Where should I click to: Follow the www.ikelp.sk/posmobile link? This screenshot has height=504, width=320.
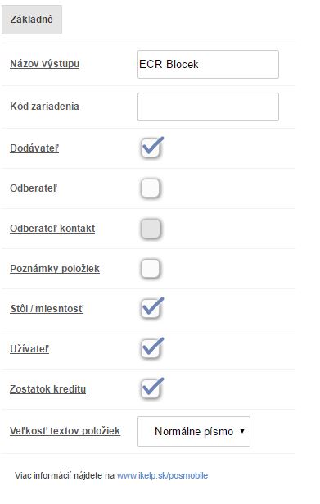pos(162,475)
